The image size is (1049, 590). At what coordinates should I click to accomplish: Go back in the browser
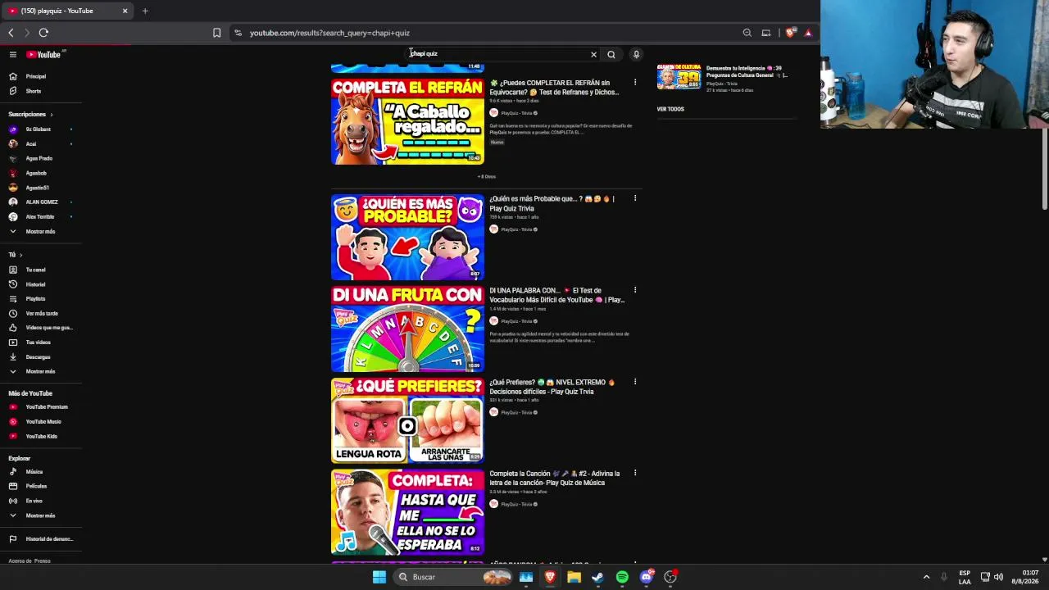coord(11,33)
